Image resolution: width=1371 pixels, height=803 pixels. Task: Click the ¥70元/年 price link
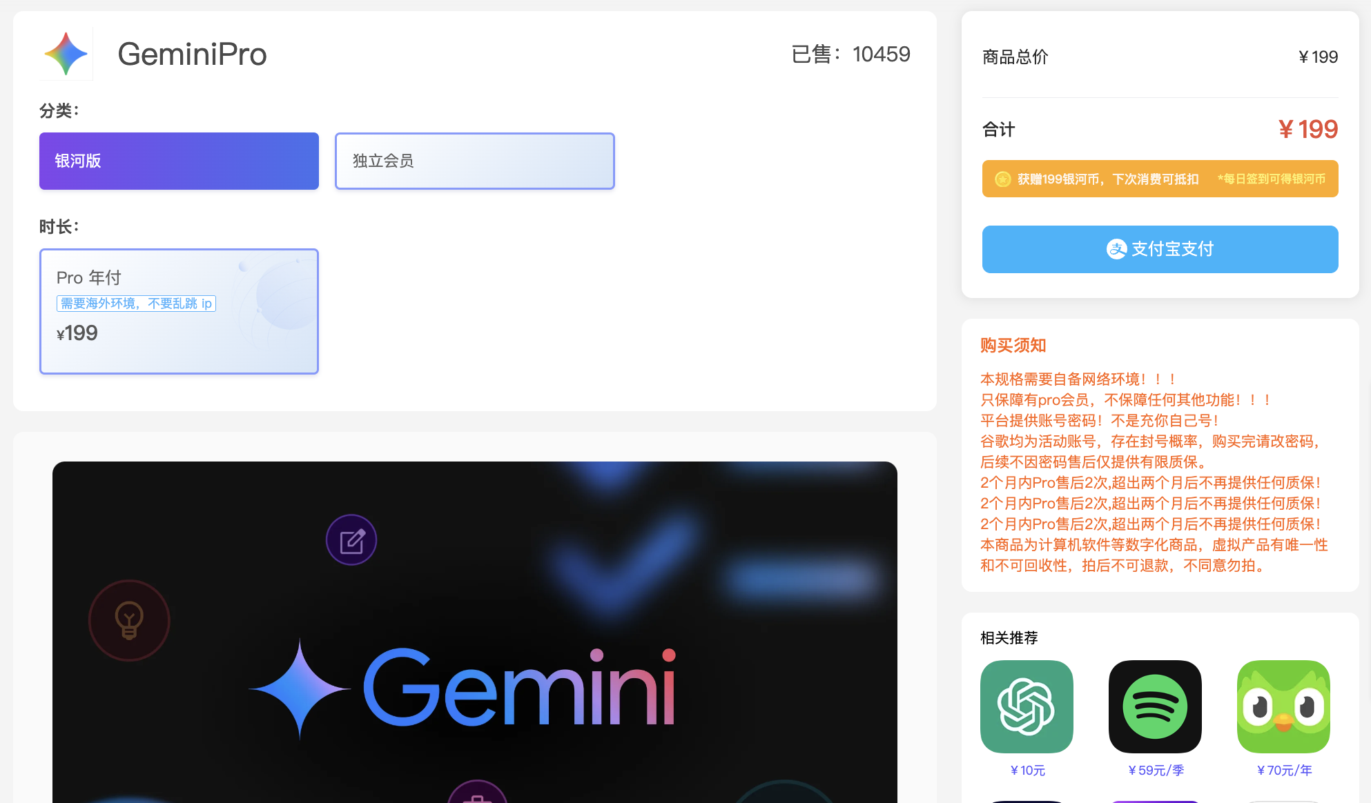[1284, 771]
